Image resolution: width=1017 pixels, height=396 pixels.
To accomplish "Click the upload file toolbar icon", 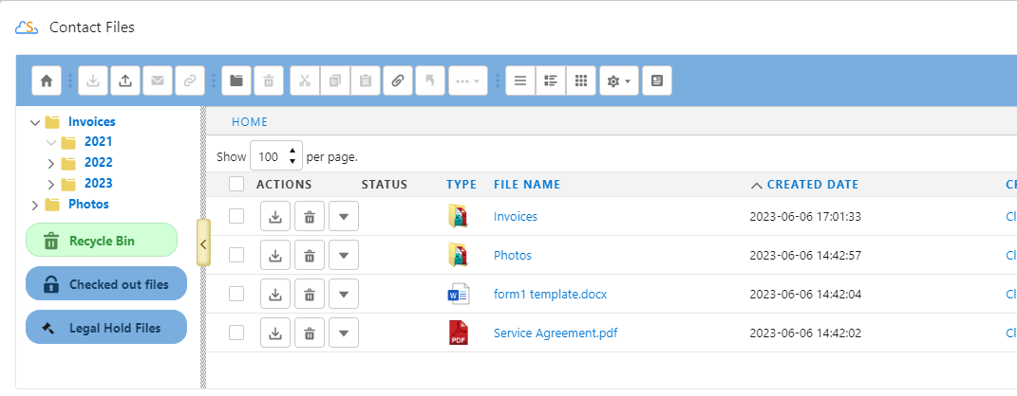I will click(124, 81).
